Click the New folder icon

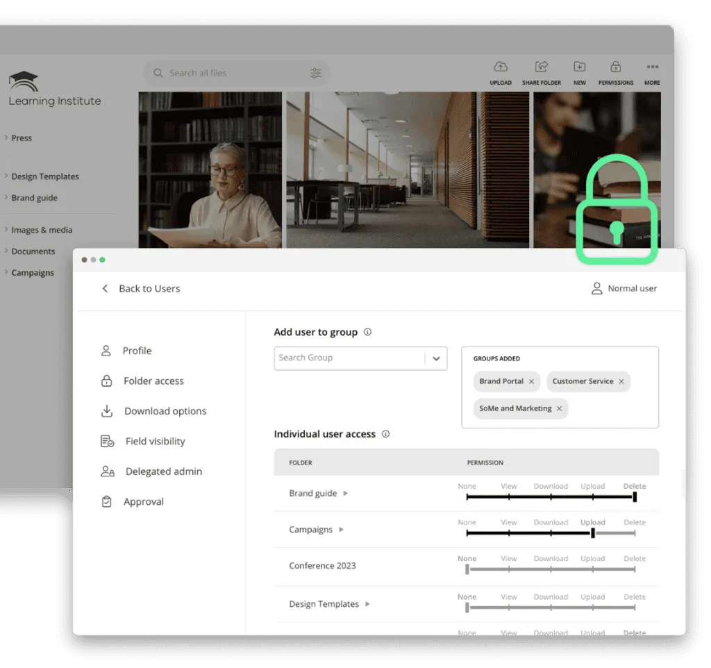click(580, 67)
